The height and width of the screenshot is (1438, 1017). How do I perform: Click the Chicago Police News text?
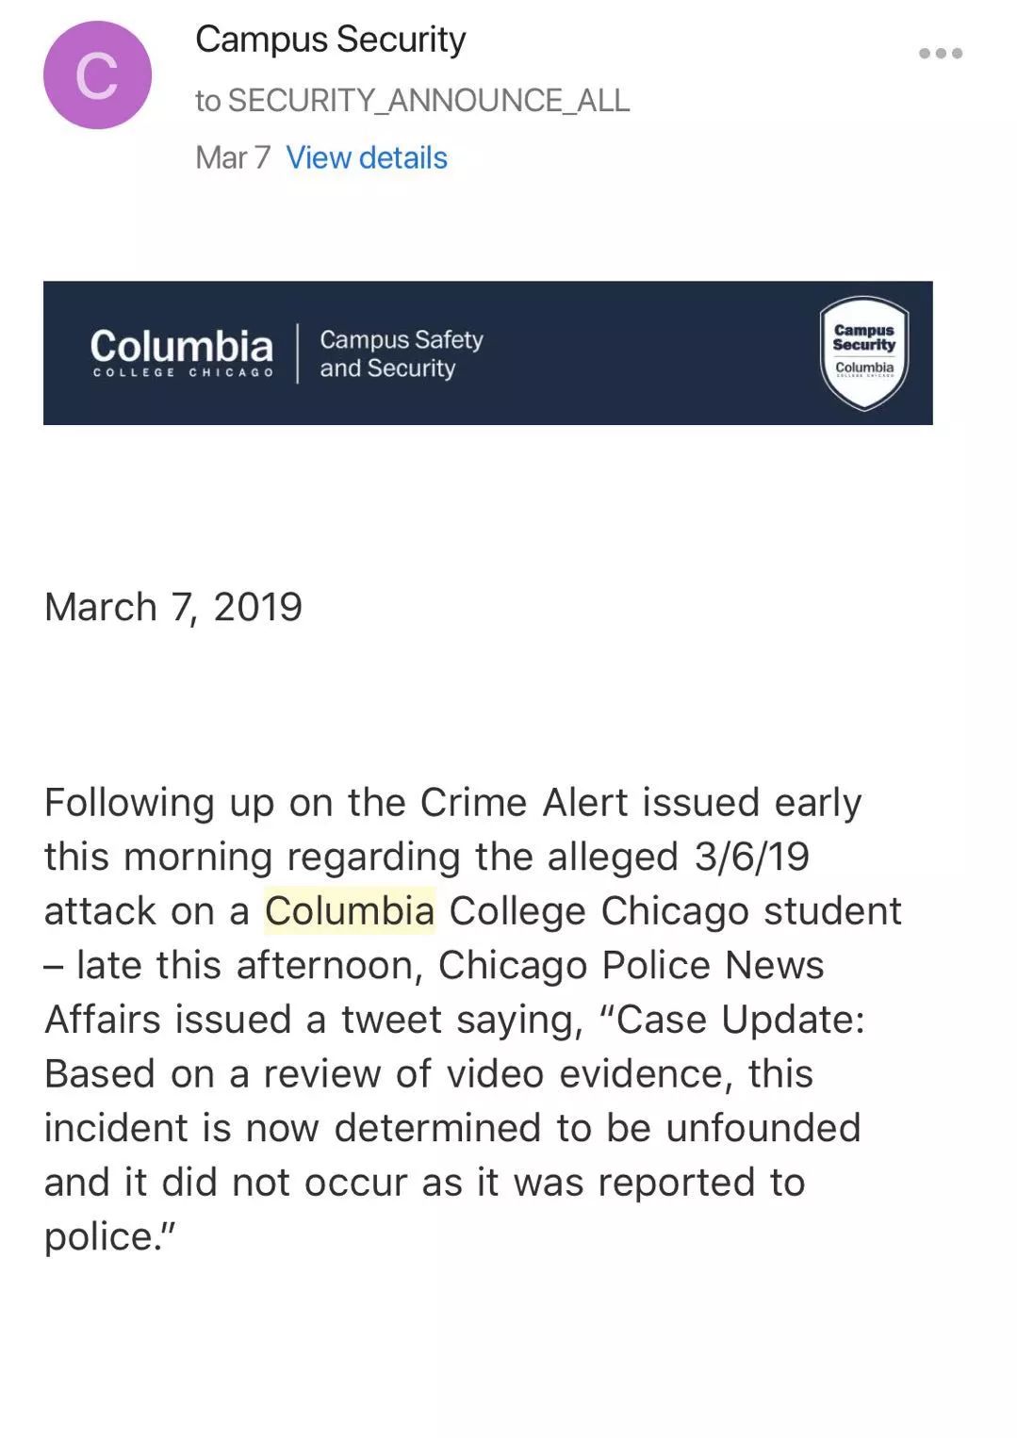click(x=632, y=965)
